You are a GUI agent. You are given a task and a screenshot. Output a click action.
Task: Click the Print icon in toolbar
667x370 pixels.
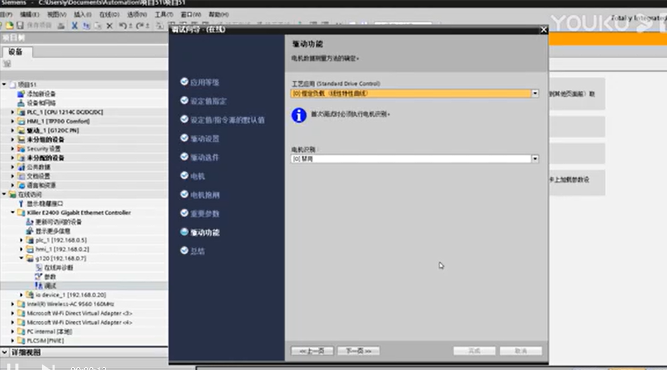tap(61, 26)
